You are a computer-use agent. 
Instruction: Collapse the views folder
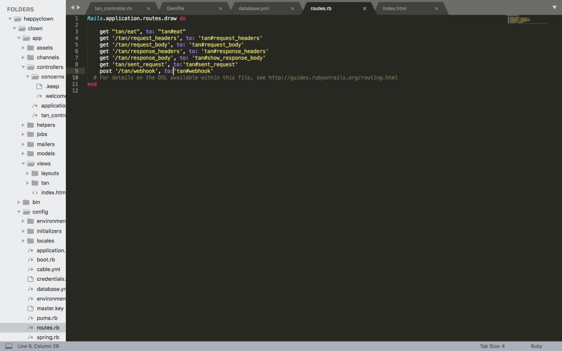tap(23, 163)
